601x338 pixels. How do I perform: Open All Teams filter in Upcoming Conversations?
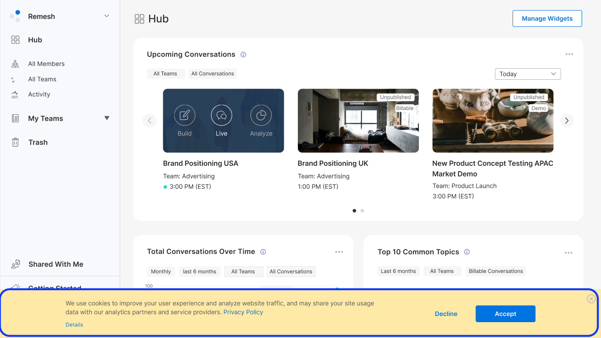point(165,73)
